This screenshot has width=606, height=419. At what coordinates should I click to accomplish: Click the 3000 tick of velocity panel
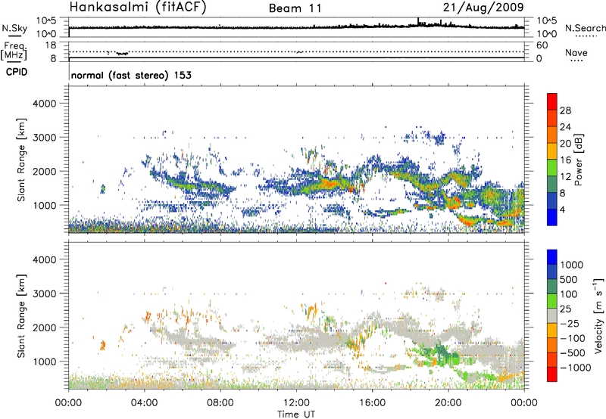coord(45,293)
